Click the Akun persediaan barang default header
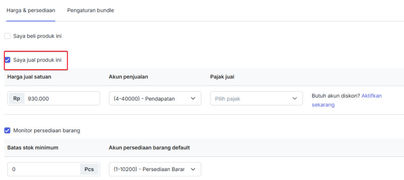404x180 pixels. tap(149, 148)
